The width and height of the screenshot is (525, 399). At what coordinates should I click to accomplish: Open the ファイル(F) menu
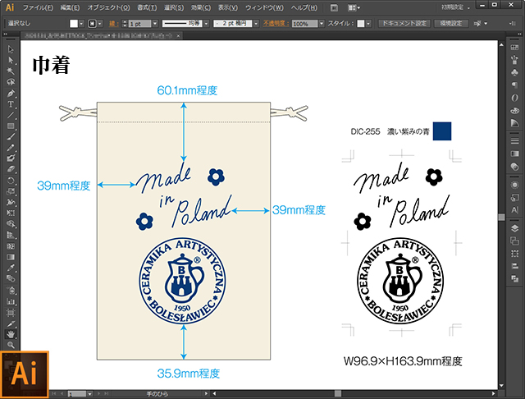click(38, 7)
